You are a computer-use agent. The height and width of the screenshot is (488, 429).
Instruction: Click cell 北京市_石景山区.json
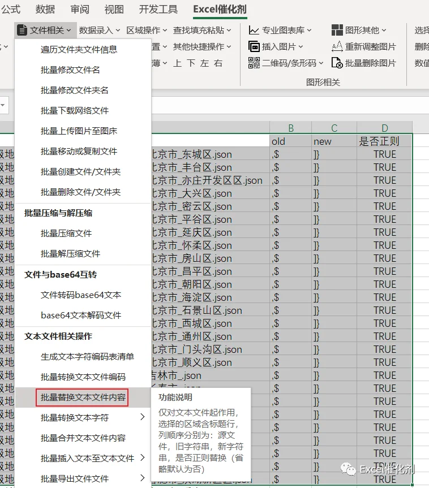click(x=211, y=310)
